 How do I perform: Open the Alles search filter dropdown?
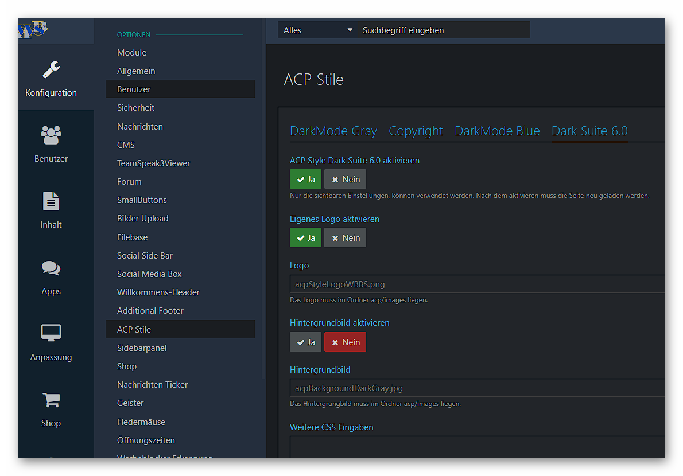317,30
